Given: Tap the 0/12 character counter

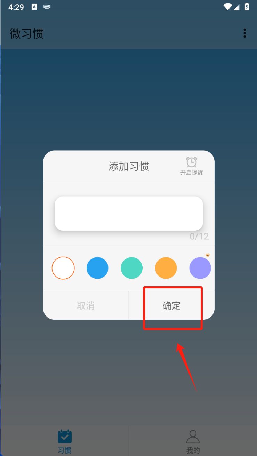Looking at the screenshot, I should pyautogui.click(x=199, y=237).
